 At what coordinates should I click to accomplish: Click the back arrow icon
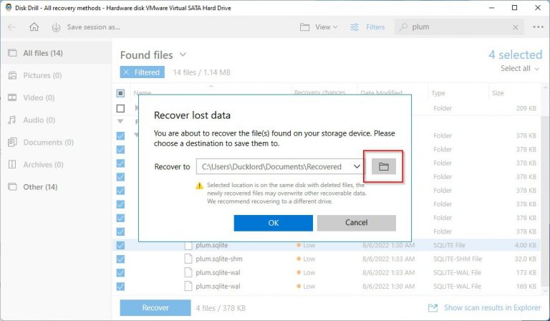(x=11, y=27)
